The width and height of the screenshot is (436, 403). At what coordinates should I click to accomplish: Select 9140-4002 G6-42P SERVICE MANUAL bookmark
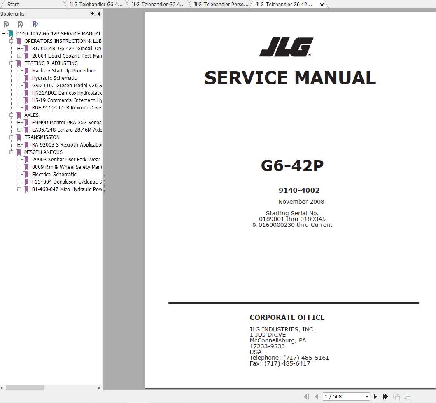[59, 34]
